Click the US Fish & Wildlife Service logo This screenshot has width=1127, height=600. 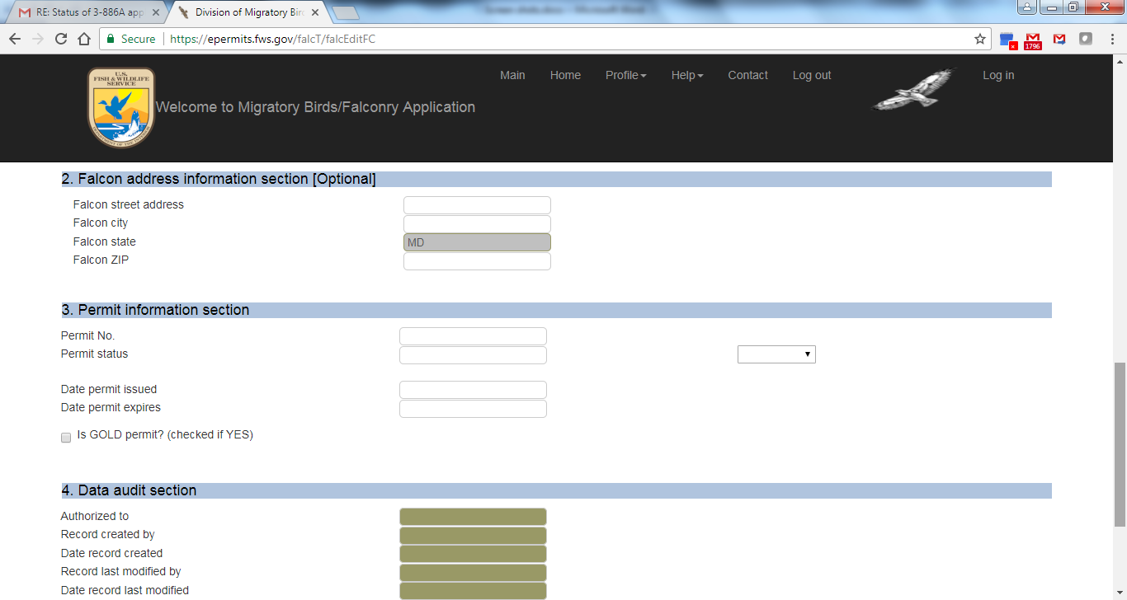point(120,107)
